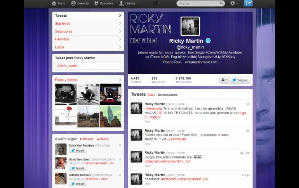Dismiss the Zaira Yael Ramirez suggestion
The image size is (299, 188).
120,145
